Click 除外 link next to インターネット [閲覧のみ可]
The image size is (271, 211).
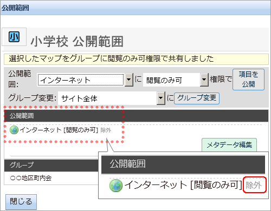tap(106, 130)
